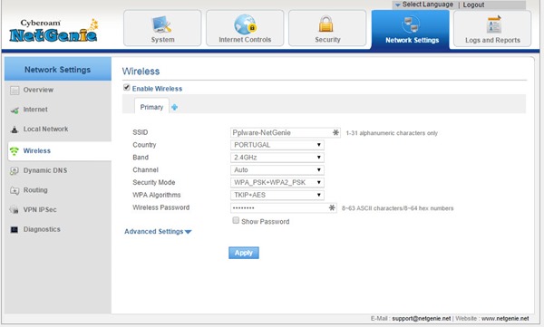Add a new wireless network with plus icon
The image size is (544, 327).
(x=174, y=108)
